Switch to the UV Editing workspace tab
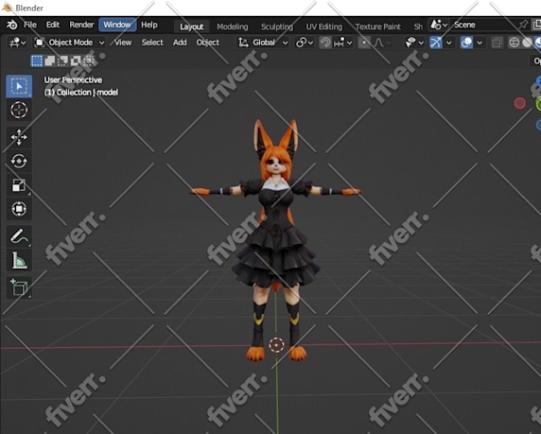 tap(324, 26)
